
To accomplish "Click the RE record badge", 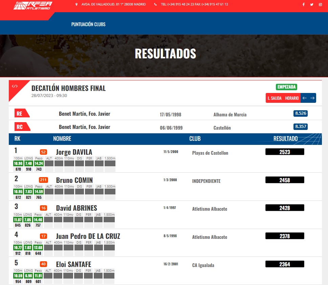I will click(22, 113).
